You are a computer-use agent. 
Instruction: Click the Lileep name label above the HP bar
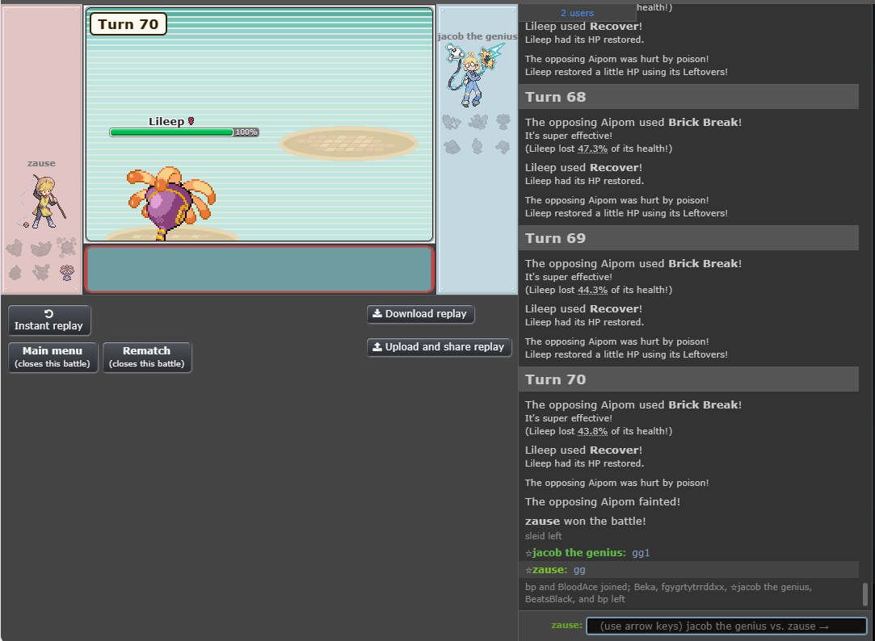pyautogui.click(x=166, y=121)
